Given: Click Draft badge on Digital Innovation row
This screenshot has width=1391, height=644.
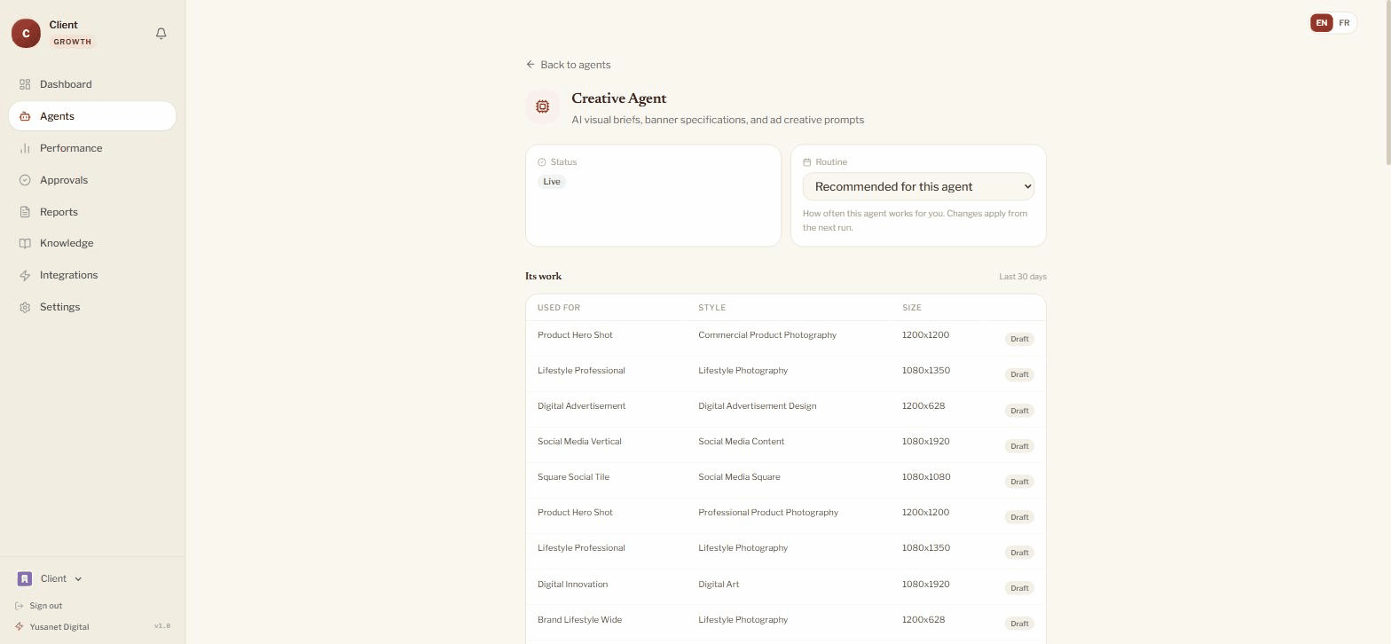Looking at the screenshot, I should click(1019, 588).
